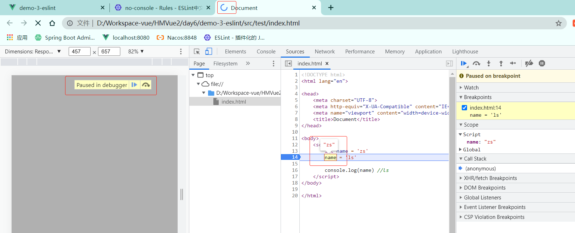This screenshot has height=233, width=575.
Task: Switch to the Lighthouse tab
Action: [x=465, y=52]
